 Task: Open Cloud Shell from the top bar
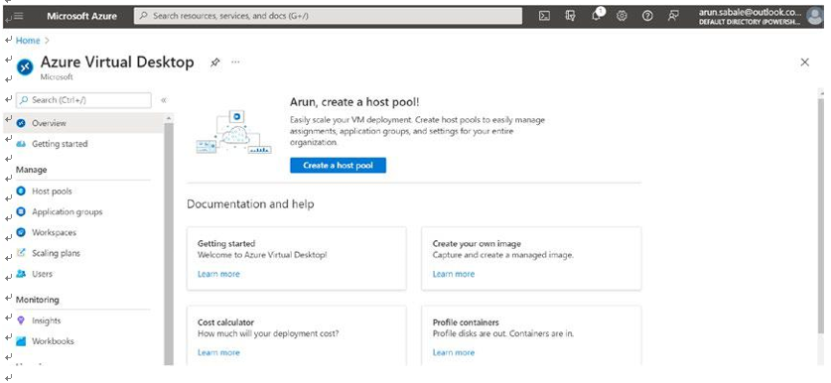tap(544, 16)
